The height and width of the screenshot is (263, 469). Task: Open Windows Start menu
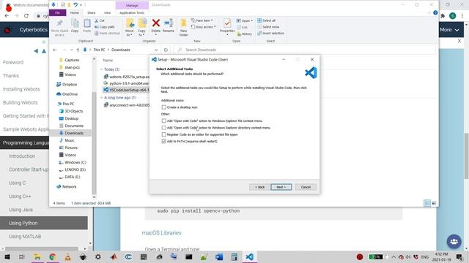pos(7,256)
